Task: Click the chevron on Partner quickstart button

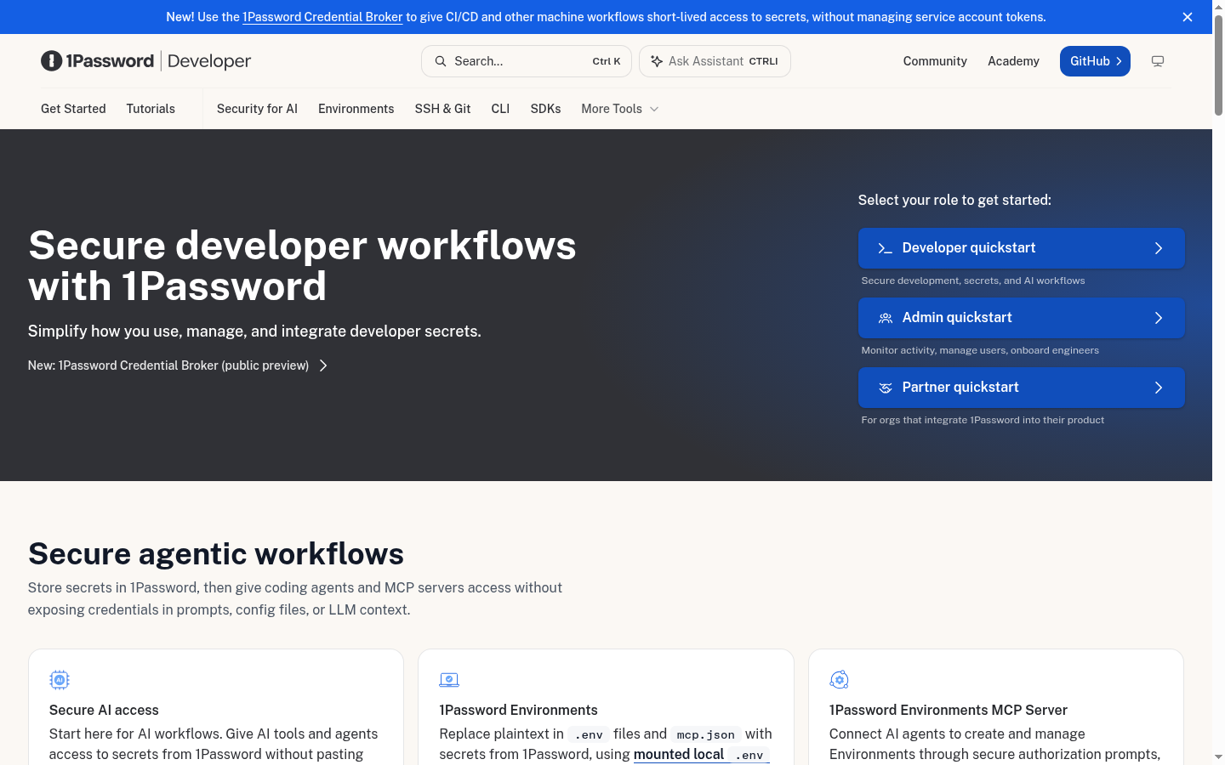Action: click(1159, 388)
